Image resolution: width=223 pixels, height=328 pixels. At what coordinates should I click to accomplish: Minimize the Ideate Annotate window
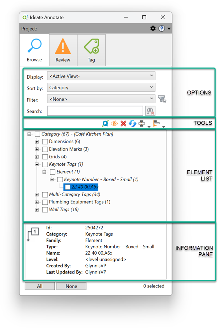[x=126, y=17]
